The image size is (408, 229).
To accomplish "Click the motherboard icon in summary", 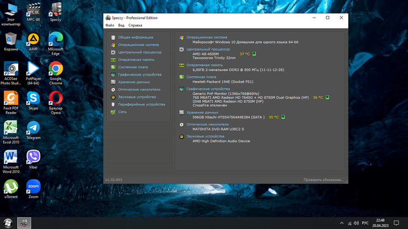I will coord(182,77).
